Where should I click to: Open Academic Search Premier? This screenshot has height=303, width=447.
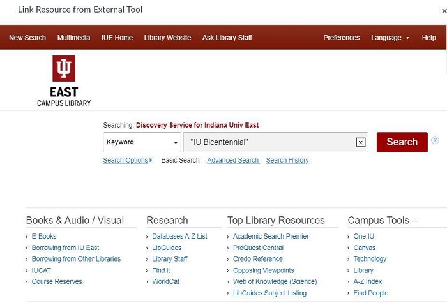[x=271, y=237]
